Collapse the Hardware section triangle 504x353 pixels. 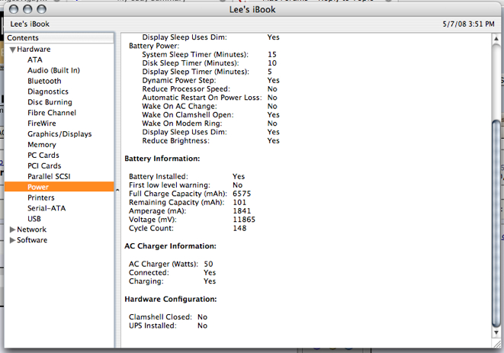[x=12, y=50]
